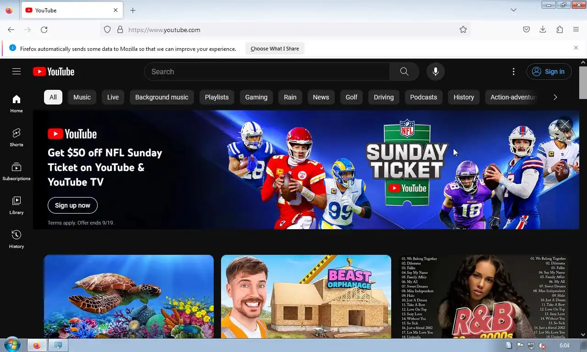Image resolution: width=587 pixels, height=352 pixels.
Task: Click the page vertical scrollbar thumb
Action: pyautogui.click(x=583, y=82)
